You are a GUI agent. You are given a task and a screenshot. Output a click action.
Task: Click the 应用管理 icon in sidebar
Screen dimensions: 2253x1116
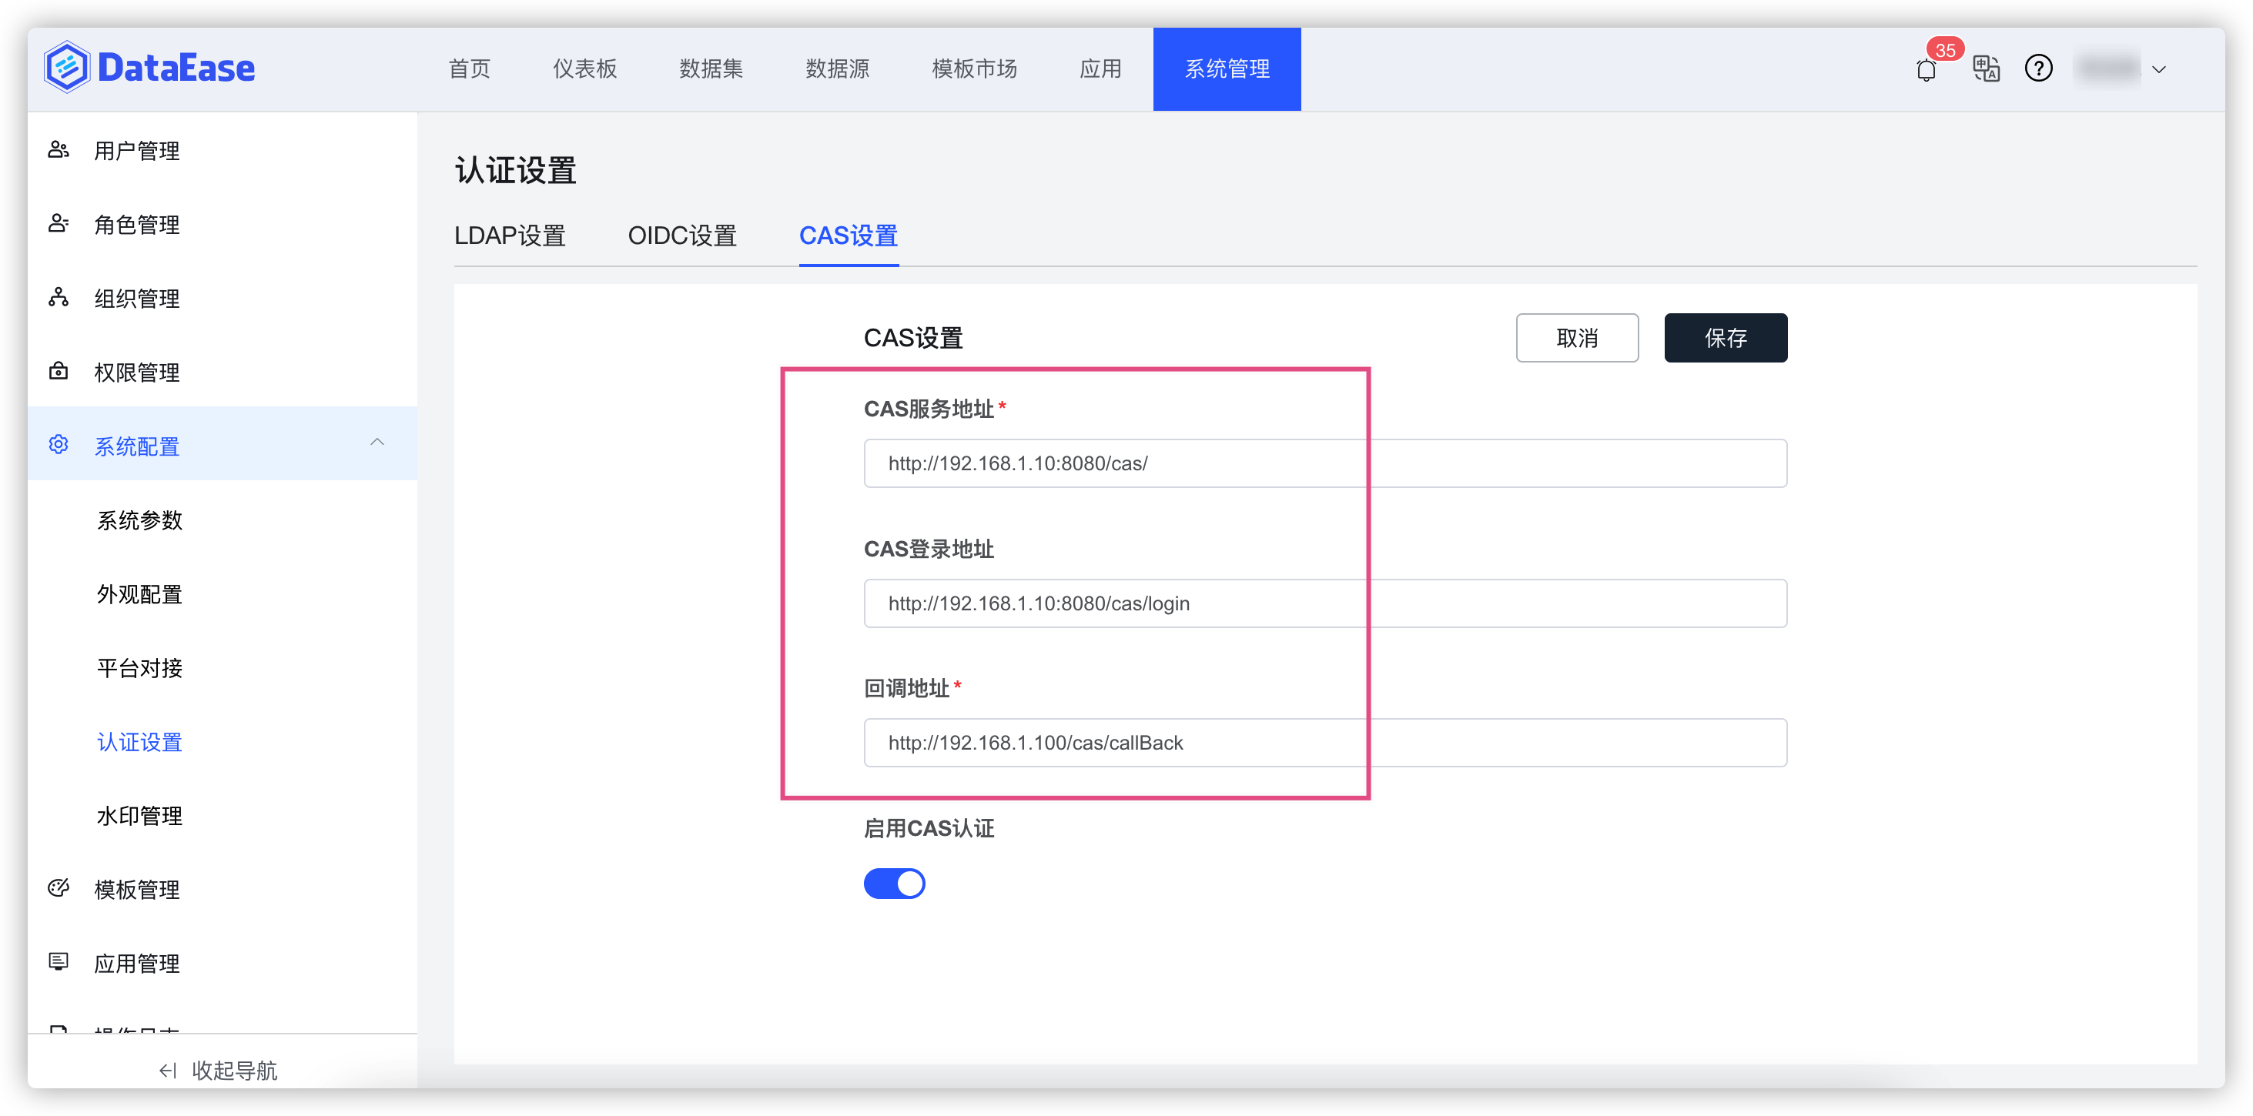coord(58,962)
